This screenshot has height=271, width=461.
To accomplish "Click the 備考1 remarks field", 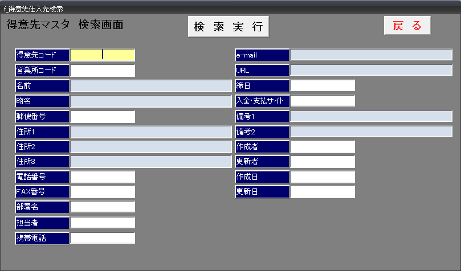I will pos(371,116).
